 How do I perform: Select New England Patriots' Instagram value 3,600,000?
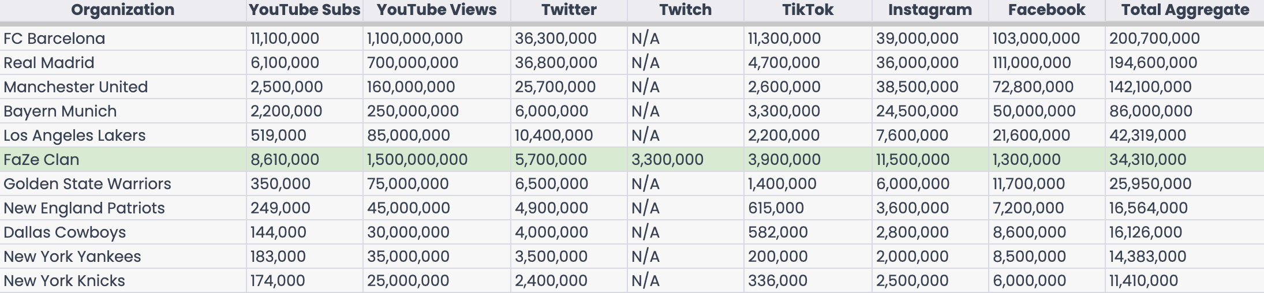coord(912,208)
